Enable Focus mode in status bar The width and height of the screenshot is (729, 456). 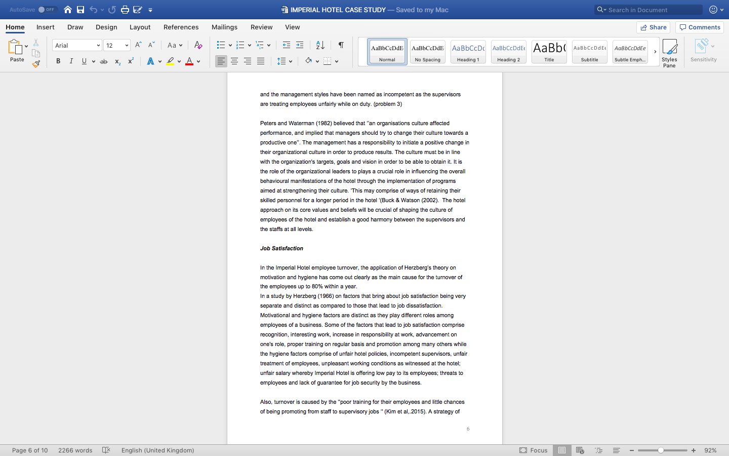534,450
